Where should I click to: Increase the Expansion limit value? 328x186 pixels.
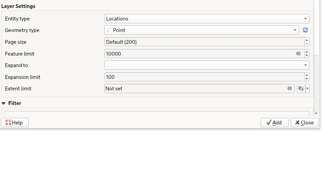tap(307, 75)
